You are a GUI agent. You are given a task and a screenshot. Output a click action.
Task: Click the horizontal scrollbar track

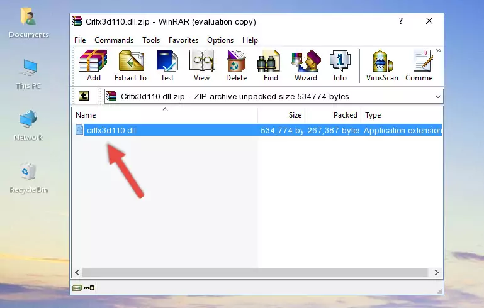click(x=255, y=272)
